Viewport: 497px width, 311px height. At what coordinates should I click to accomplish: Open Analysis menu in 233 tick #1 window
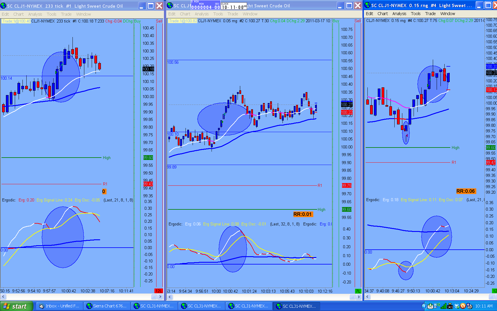35,14
